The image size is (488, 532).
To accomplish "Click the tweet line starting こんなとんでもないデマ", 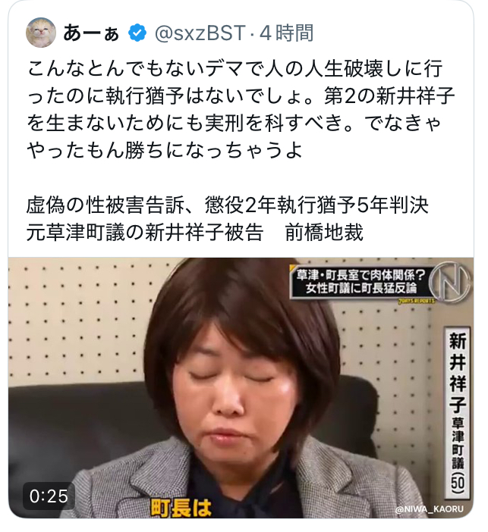I will (235, 68).
